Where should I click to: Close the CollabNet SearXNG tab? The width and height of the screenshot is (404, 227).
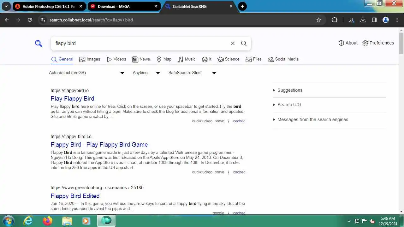pos(231,6)
